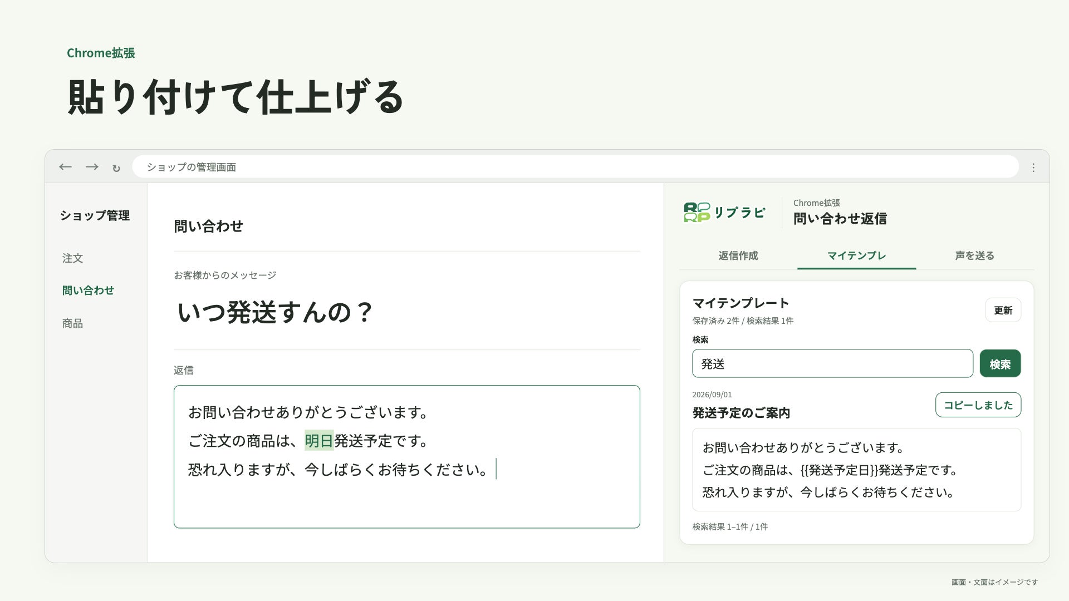Viewport: 1069px width, 601px height.
Task: Open the 声を送る tab
Action: tap(975, 255)
